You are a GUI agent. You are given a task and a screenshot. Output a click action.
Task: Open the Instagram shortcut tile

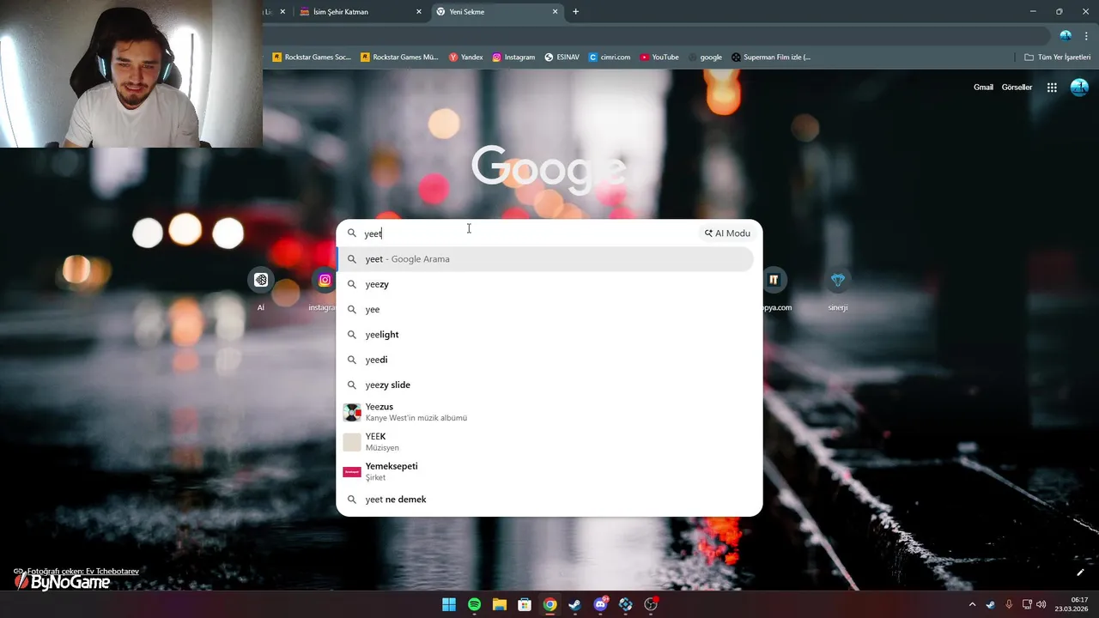[325, 280]
